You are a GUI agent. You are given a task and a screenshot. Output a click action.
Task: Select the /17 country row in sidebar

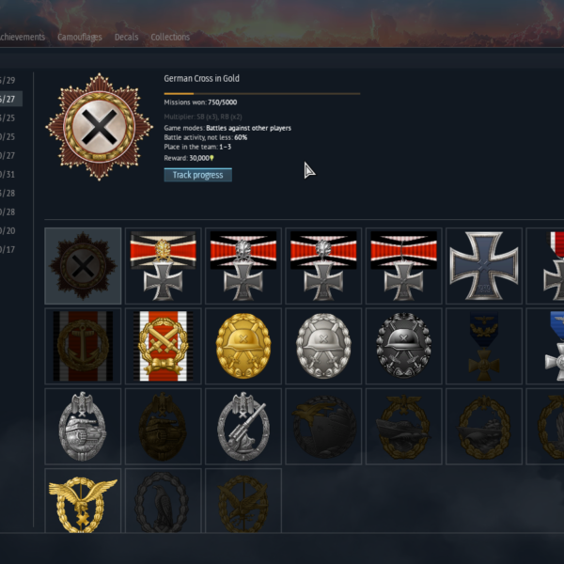(8, 249)
